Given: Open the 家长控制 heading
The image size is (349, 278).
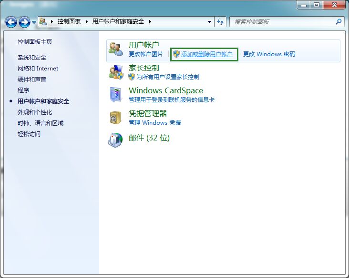Looking at the screenshot, I should 144,68.
